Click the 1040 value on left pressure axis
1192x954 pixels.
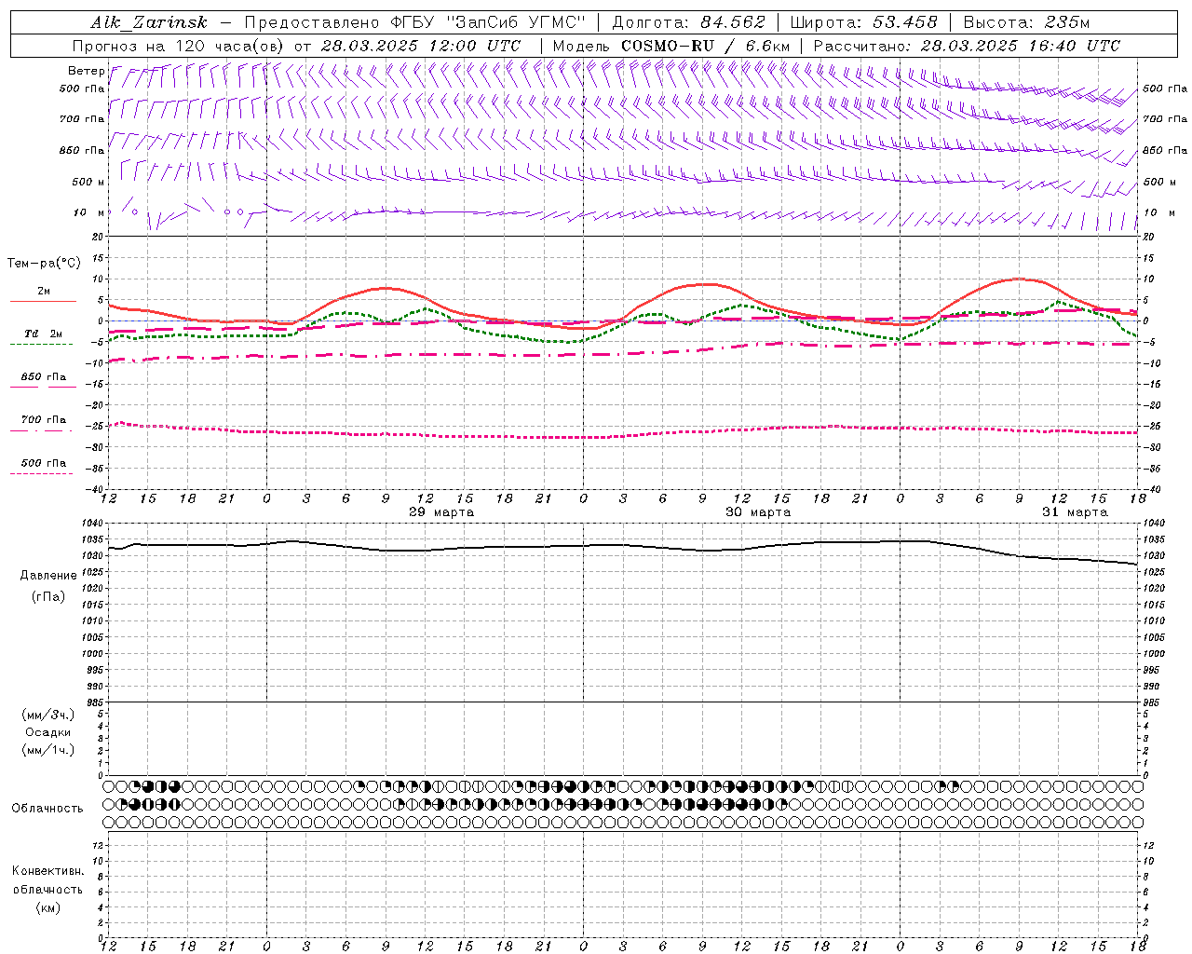91,524
